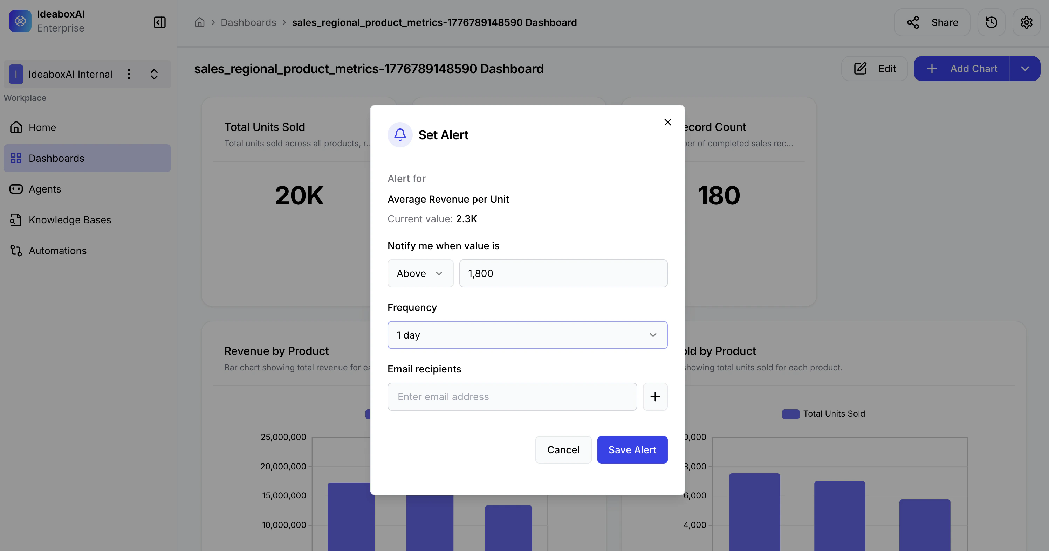Click the Revenue by Product chart title

(276, 351)
